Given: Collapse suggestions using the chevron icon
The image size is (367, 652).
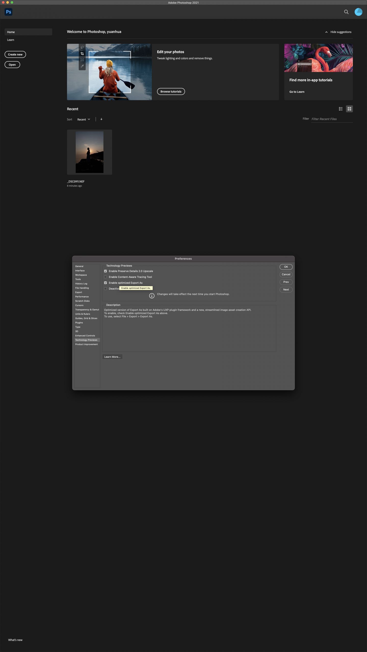Looking at the screenshot, I should 326,32.
